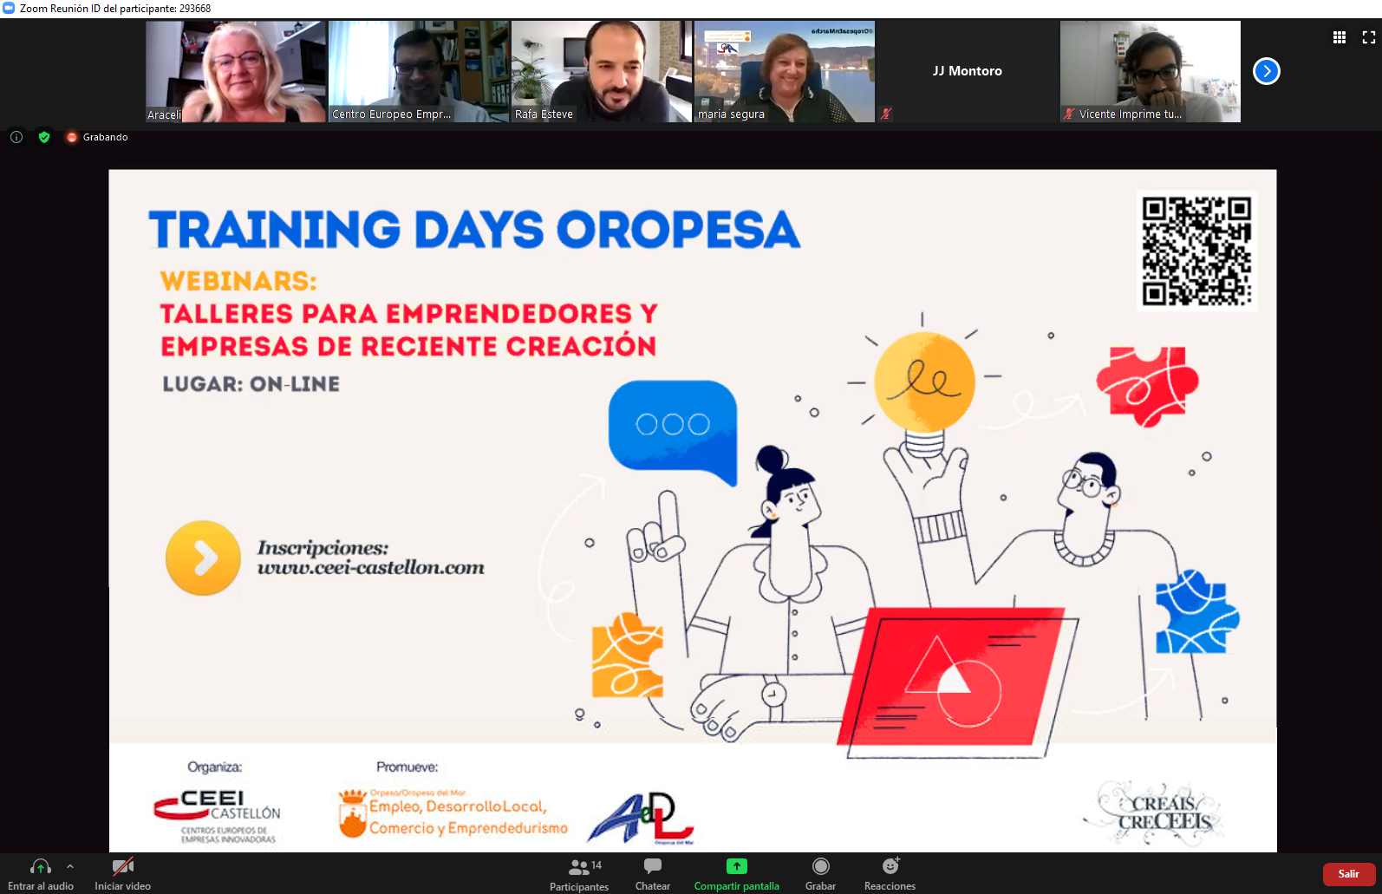1382x894 pixels.
Task: Click yellow arrow circle beside Inscripciones
Action: [x=203, y=558]
